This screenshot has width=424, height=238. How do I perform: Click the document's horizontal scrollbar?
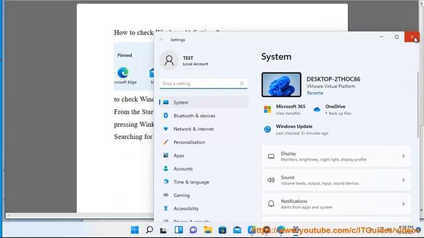(x=79, y=216)
